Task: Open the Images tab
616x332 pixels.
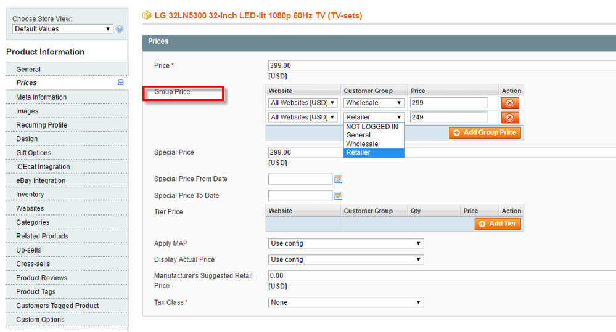Action: (67, 111)
